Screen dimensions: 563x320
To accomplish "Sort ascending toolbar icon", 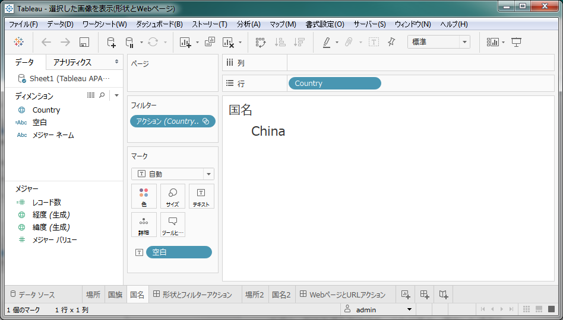I will (280, 42).
